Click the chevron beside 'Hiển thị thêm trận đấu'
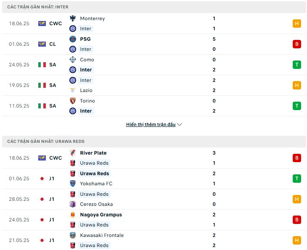This screenshot has height=250, width=307. (x=180, y=124)
